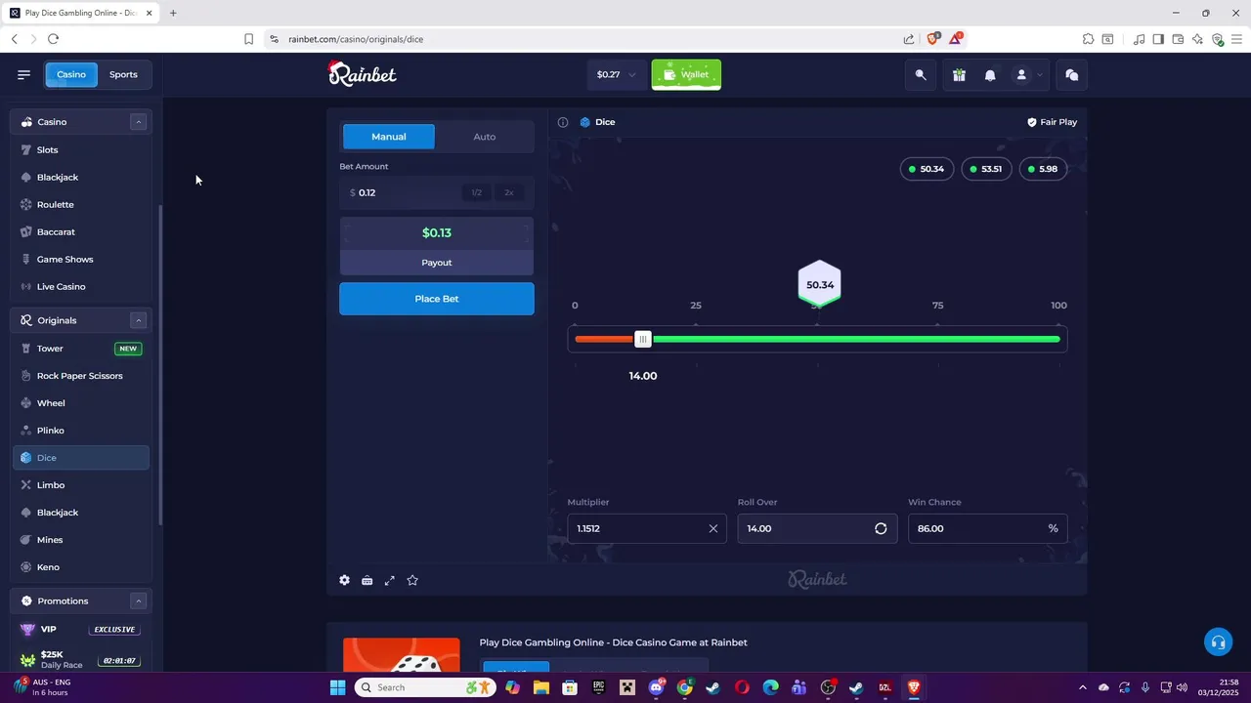
Task: Click the Place Bet button
Action: coord(437,299)
